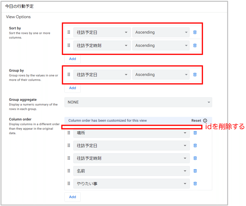Click the Column order label
Viewport: 246px width, 206px height.
pyautogui.click(x=20, y=119)
